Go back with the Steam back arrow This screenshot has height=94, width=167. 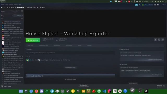tap(2, 8)
